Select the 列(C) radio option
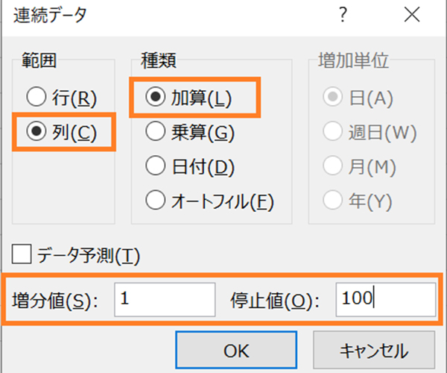447x373 pixels. coord(36,132)
